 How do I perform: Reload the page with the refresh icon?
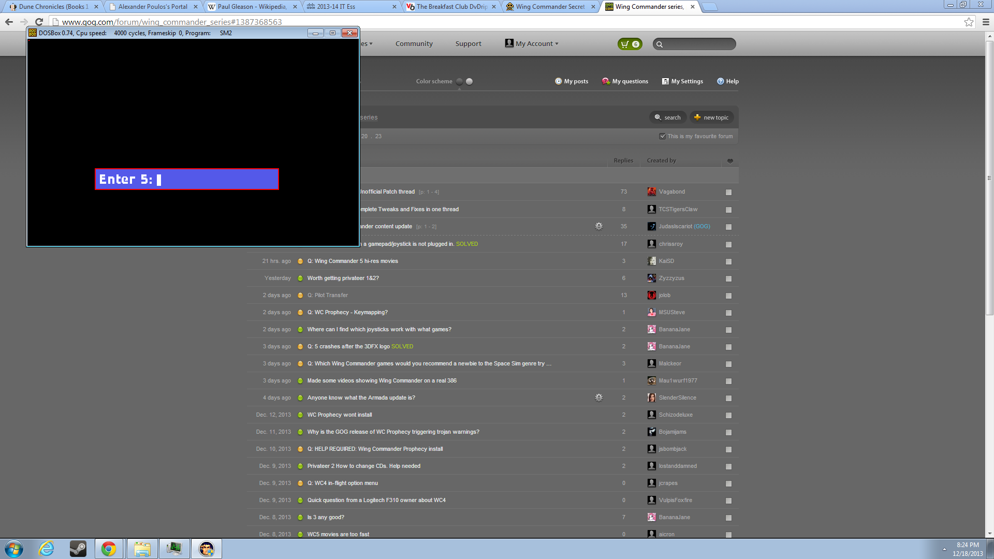click(x=39, y=22)
